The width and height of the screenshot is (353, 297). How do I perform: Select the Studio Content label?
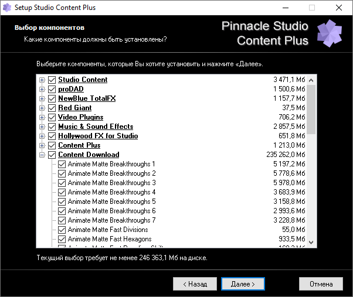click(83, 80)
